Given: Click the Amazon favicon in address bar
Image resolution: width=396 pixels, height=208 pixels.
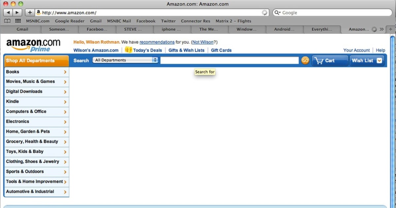Looking at the screenshot, I should [x=38, y=13].
